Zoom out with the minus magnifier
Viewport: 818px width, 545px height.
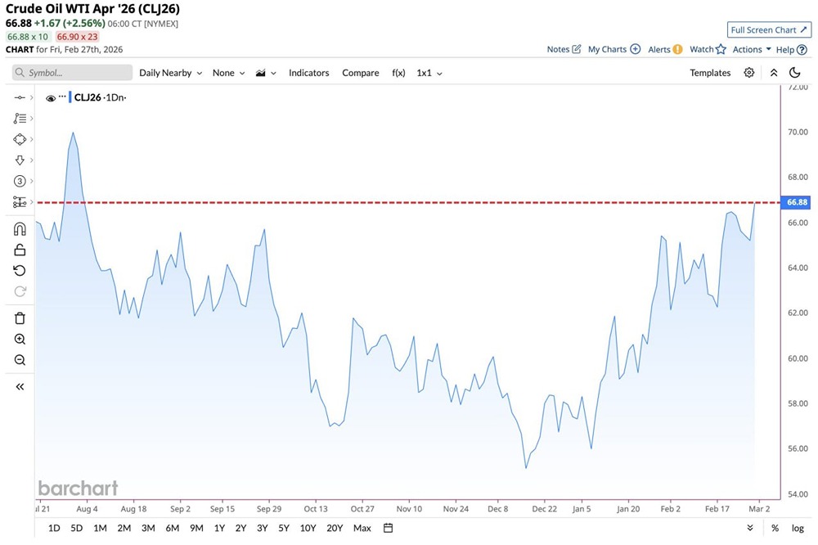20,360
